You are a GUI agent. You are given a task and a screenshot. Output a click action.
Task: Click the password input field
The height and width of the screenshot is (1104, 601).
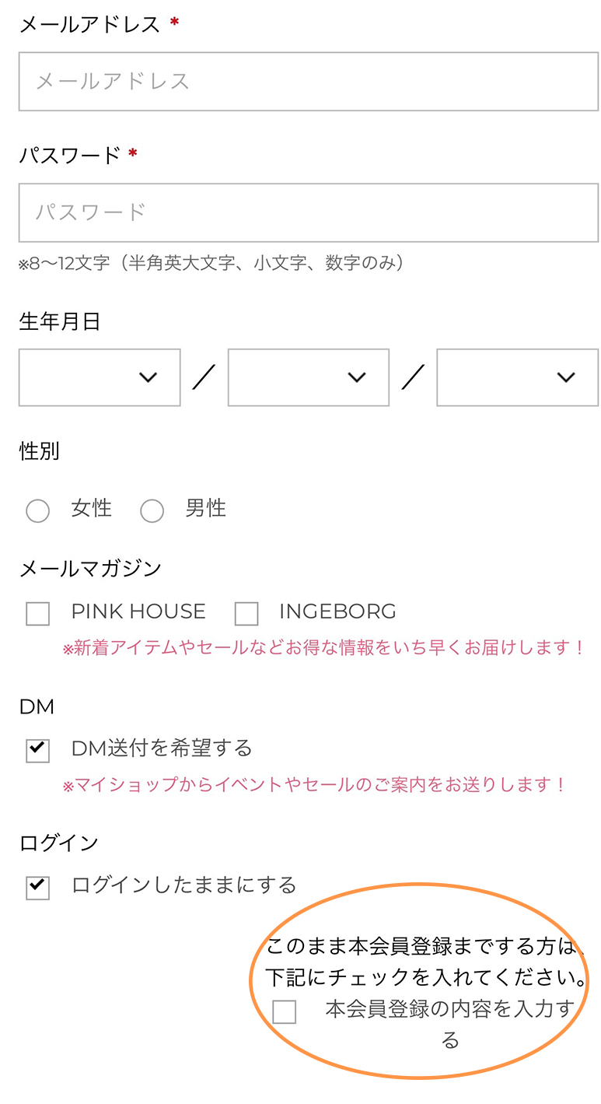point(308,212)
